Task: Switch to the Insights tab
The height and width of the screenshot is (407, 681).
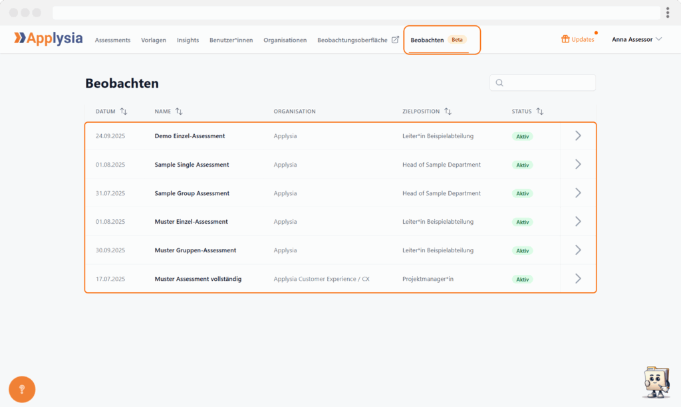Action: pyautogui.click(x=188, y=40)
